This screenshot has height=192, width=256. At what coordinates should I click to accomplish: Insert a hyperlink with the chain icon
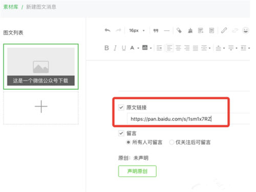pyautogui.click(x=224, y=30)
